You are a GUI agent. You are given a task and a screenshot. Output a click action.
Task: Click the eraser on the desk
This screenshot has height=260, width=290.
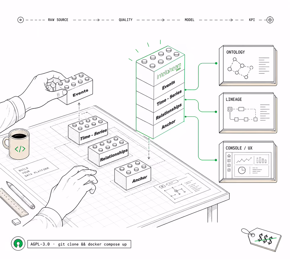(x=16, y=222)
